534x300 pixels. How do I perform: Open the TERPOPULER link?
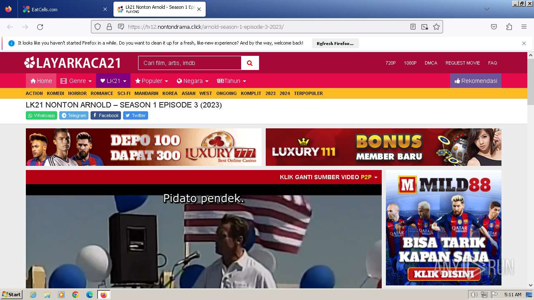click(x=308, y=93)
